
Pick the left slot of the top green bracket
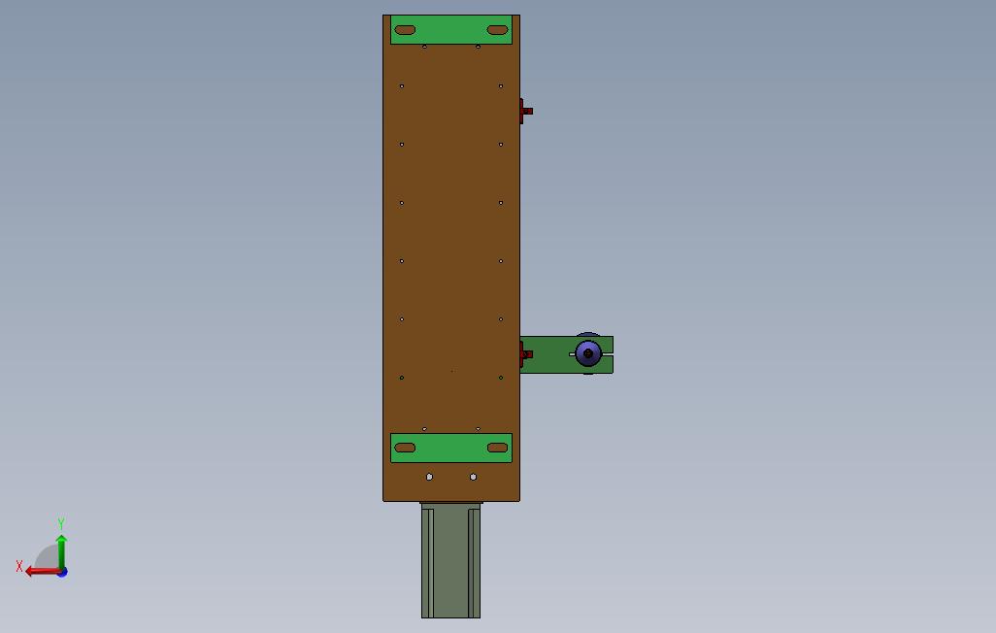tap(405, 30)
